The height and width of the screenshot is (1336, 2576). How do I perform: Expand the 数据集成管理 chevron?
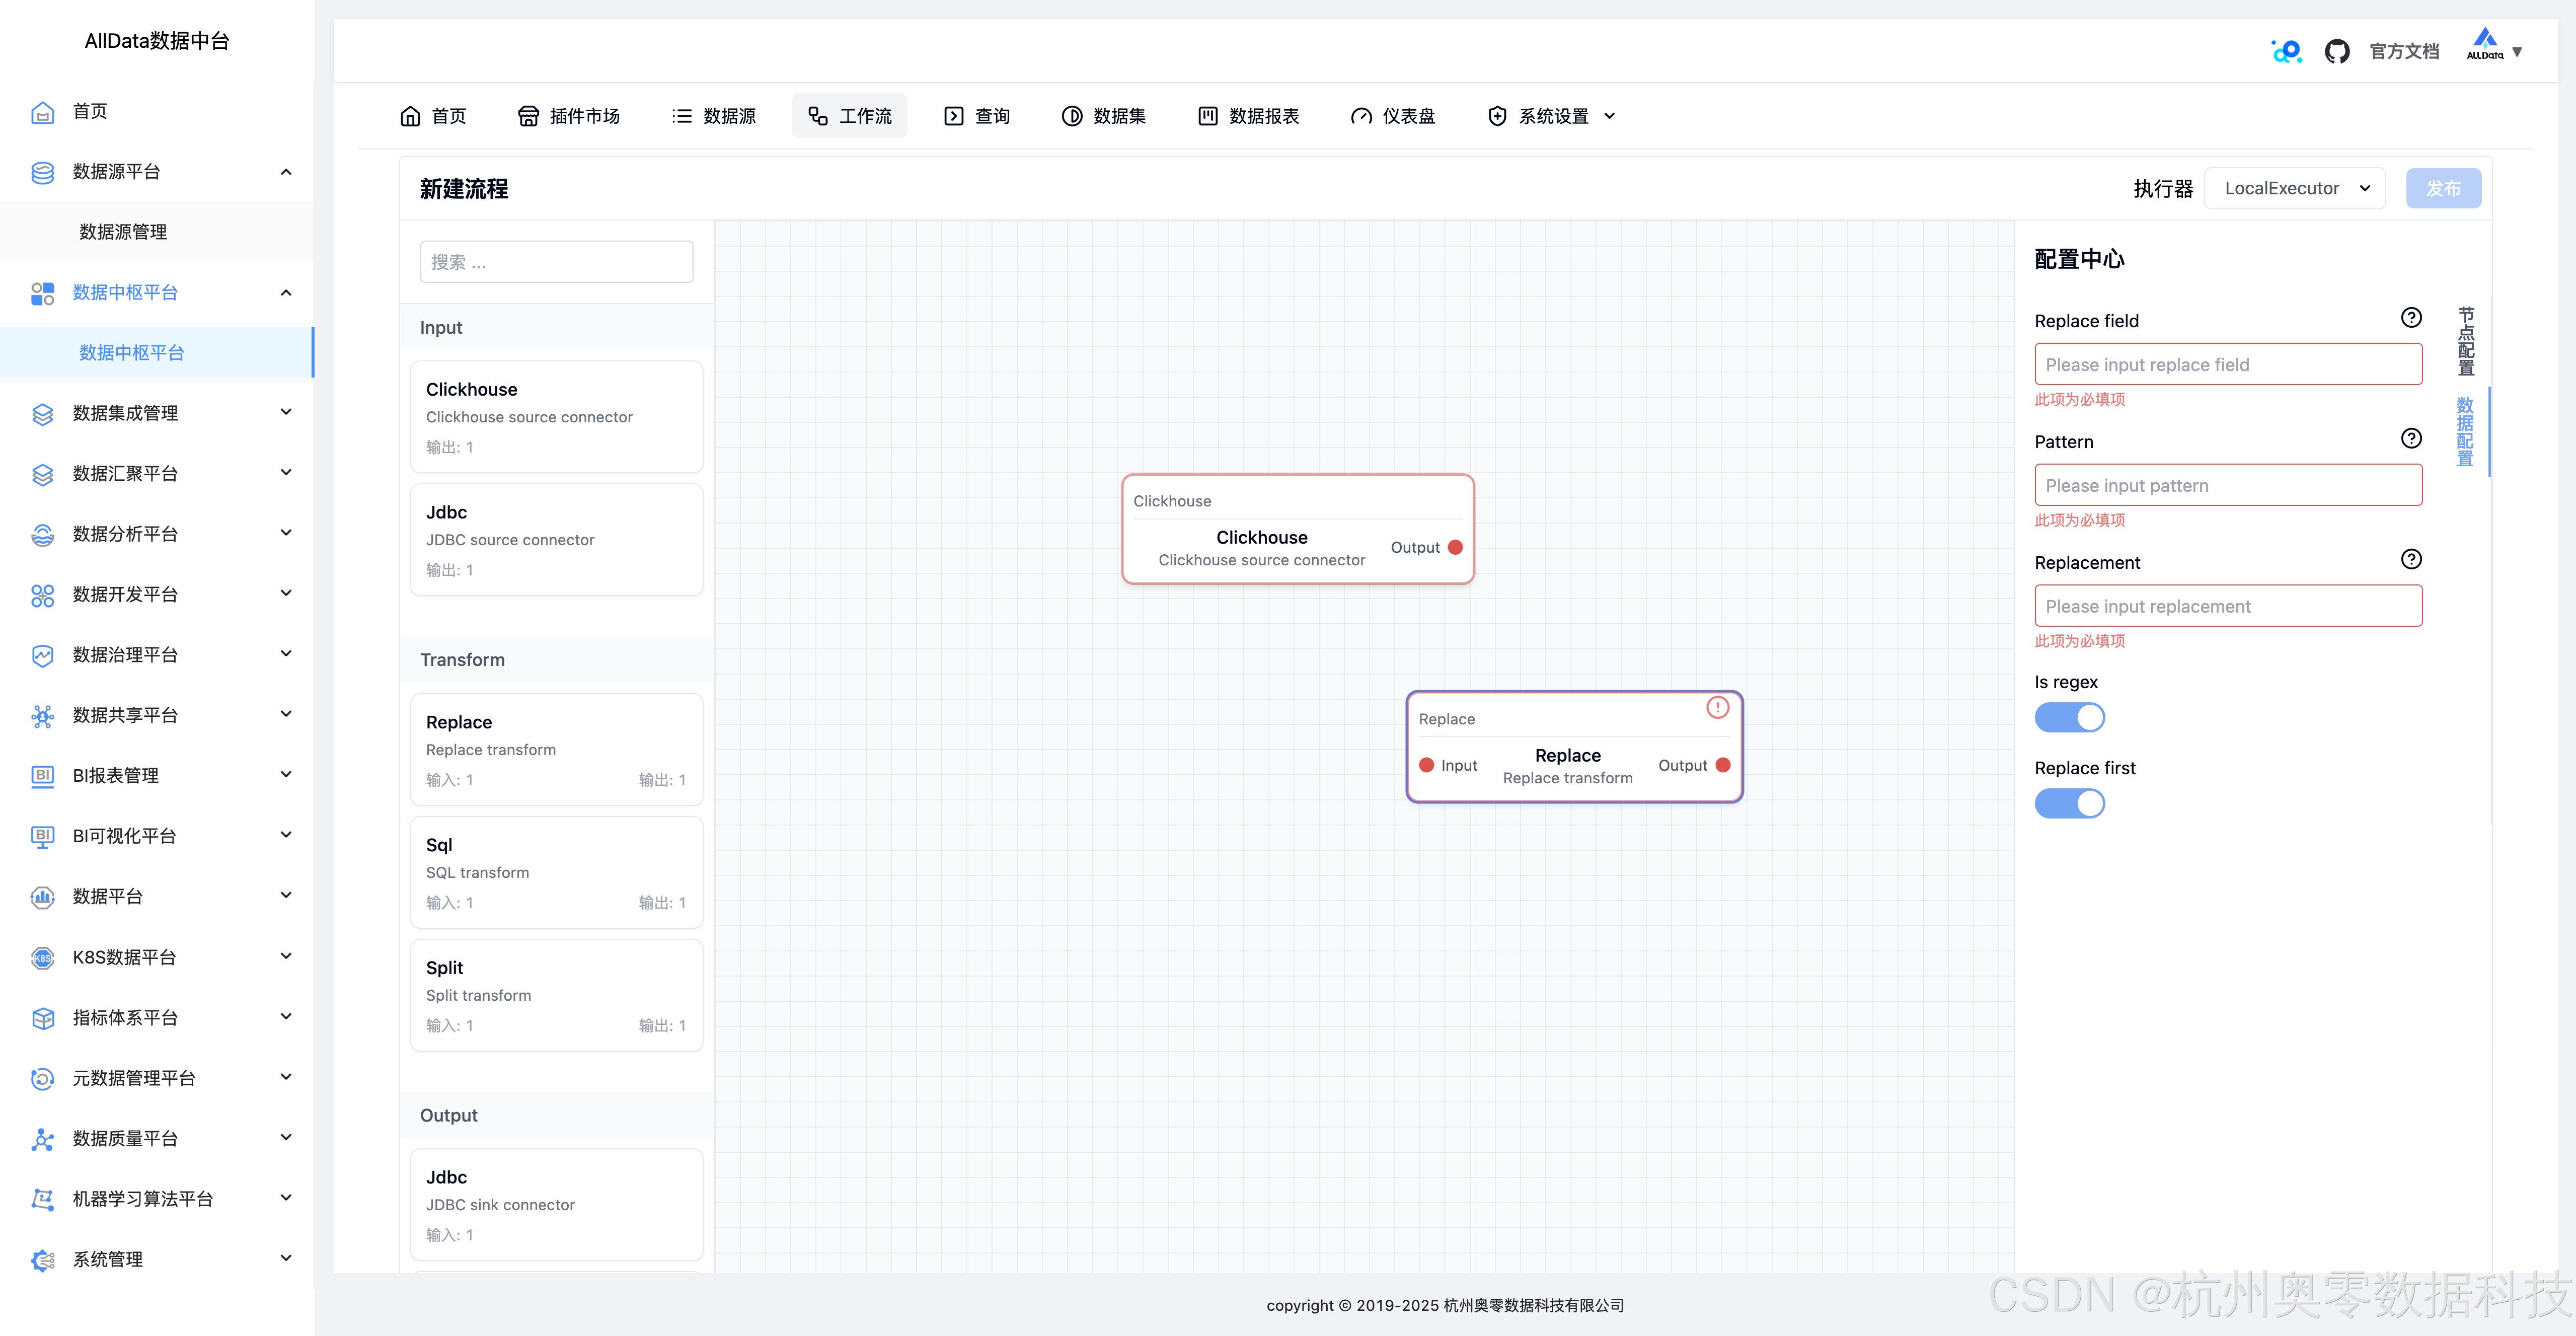pyautogui.click(x=286, y=412)
